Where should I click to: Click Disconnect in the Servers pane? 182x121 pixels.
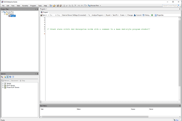[x=15, y=80]
